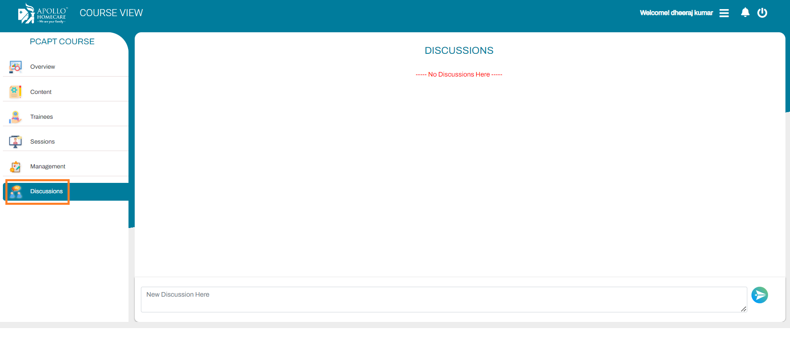Open the Overview menu item
The width and height of the screenshot is (790, 343).
43,67
